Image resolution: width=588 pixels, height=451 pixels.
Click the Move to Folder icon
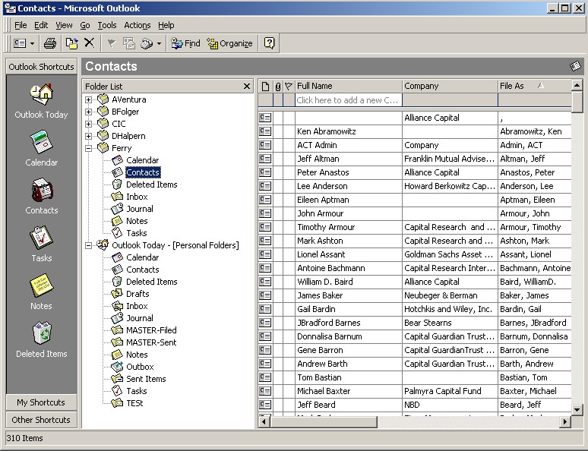[x=71, y=43]
